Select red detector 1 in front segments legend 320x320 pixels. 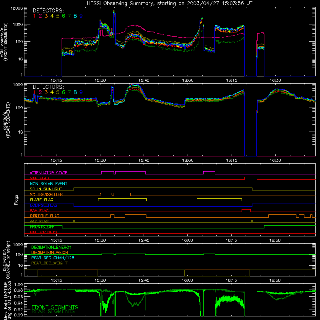point(34,16)
